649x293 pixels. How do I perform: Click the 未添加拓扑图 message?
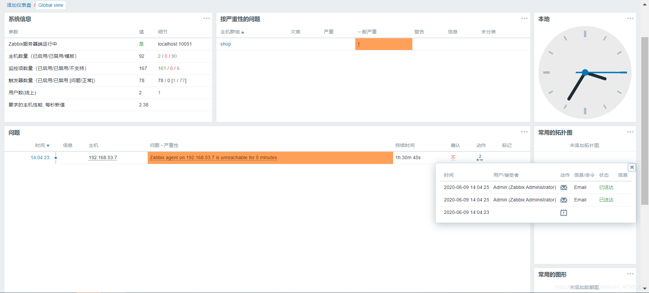(x=585, y=145)
